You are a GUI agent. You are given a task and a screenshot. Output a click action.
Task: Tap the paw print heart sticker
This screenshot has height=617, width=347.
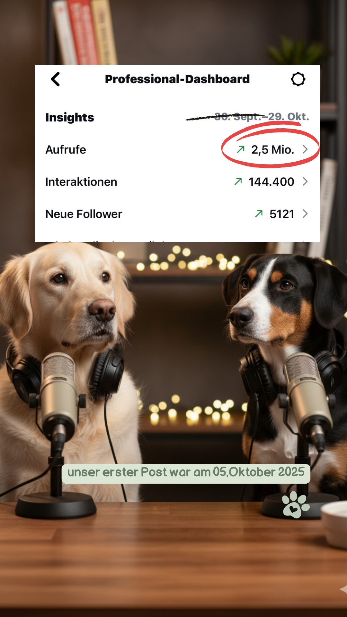(x=296, y=505)
